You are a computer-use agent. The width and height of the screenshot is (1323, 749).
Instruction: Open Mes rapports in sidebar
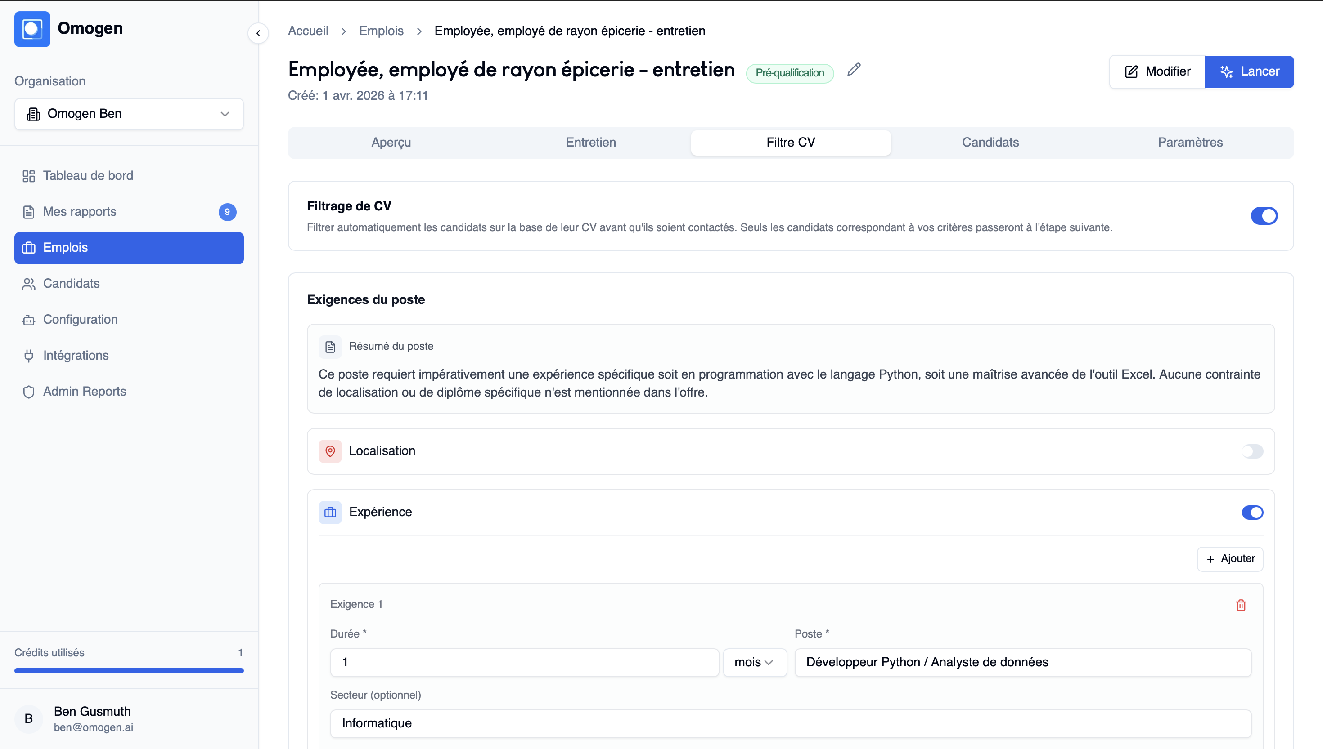click(x=80, y=212)
